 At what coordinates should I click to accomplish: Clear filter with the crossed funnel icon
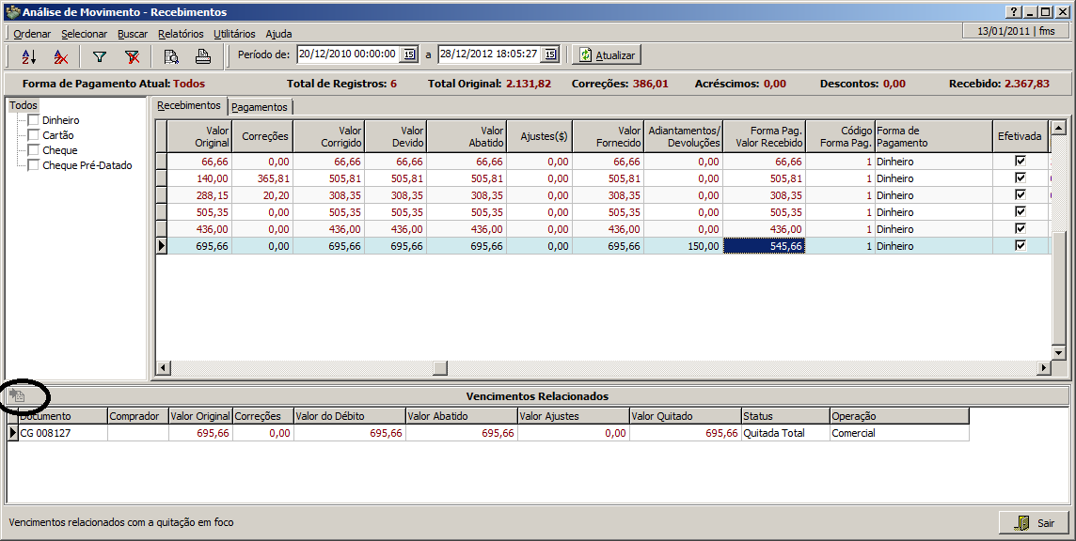[x=132, y=55]
